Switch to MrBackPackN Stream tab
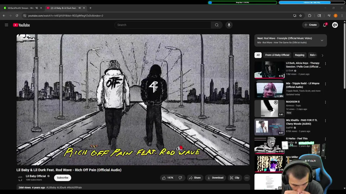This screenshot has width=346, height=194. tap(21, 8)
